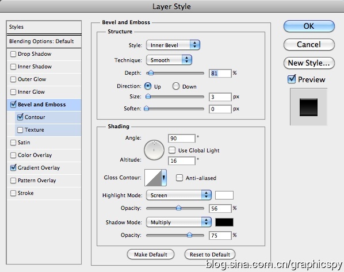
Task: Enable the Satin checkbox
Action: click(13, 143)
